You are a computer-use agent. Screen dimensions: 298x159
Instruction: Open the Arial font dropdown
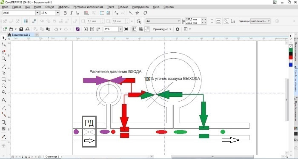[37, 13]
